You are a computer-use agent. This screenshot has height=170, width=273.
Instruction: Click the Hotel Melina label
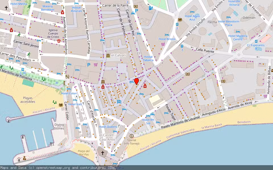(19, 4)
